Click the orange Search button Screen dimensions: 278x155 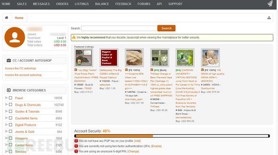[166, 28]
